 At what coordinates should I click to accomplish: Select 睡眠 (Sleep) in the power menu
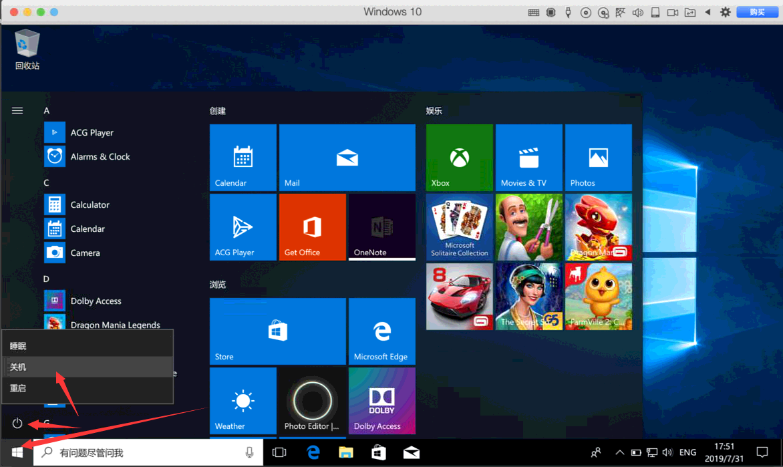[x=88, y=346]
